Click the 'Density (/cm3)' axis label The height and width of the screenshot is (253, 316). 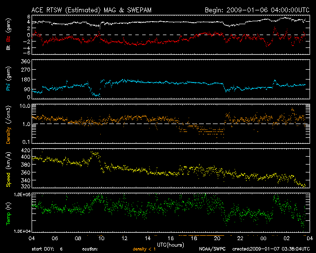click(x=8, y=125)
